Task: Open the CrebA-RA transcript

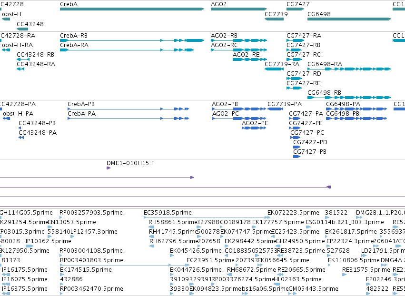Action: pyautogui.click(x=127, y=50)
